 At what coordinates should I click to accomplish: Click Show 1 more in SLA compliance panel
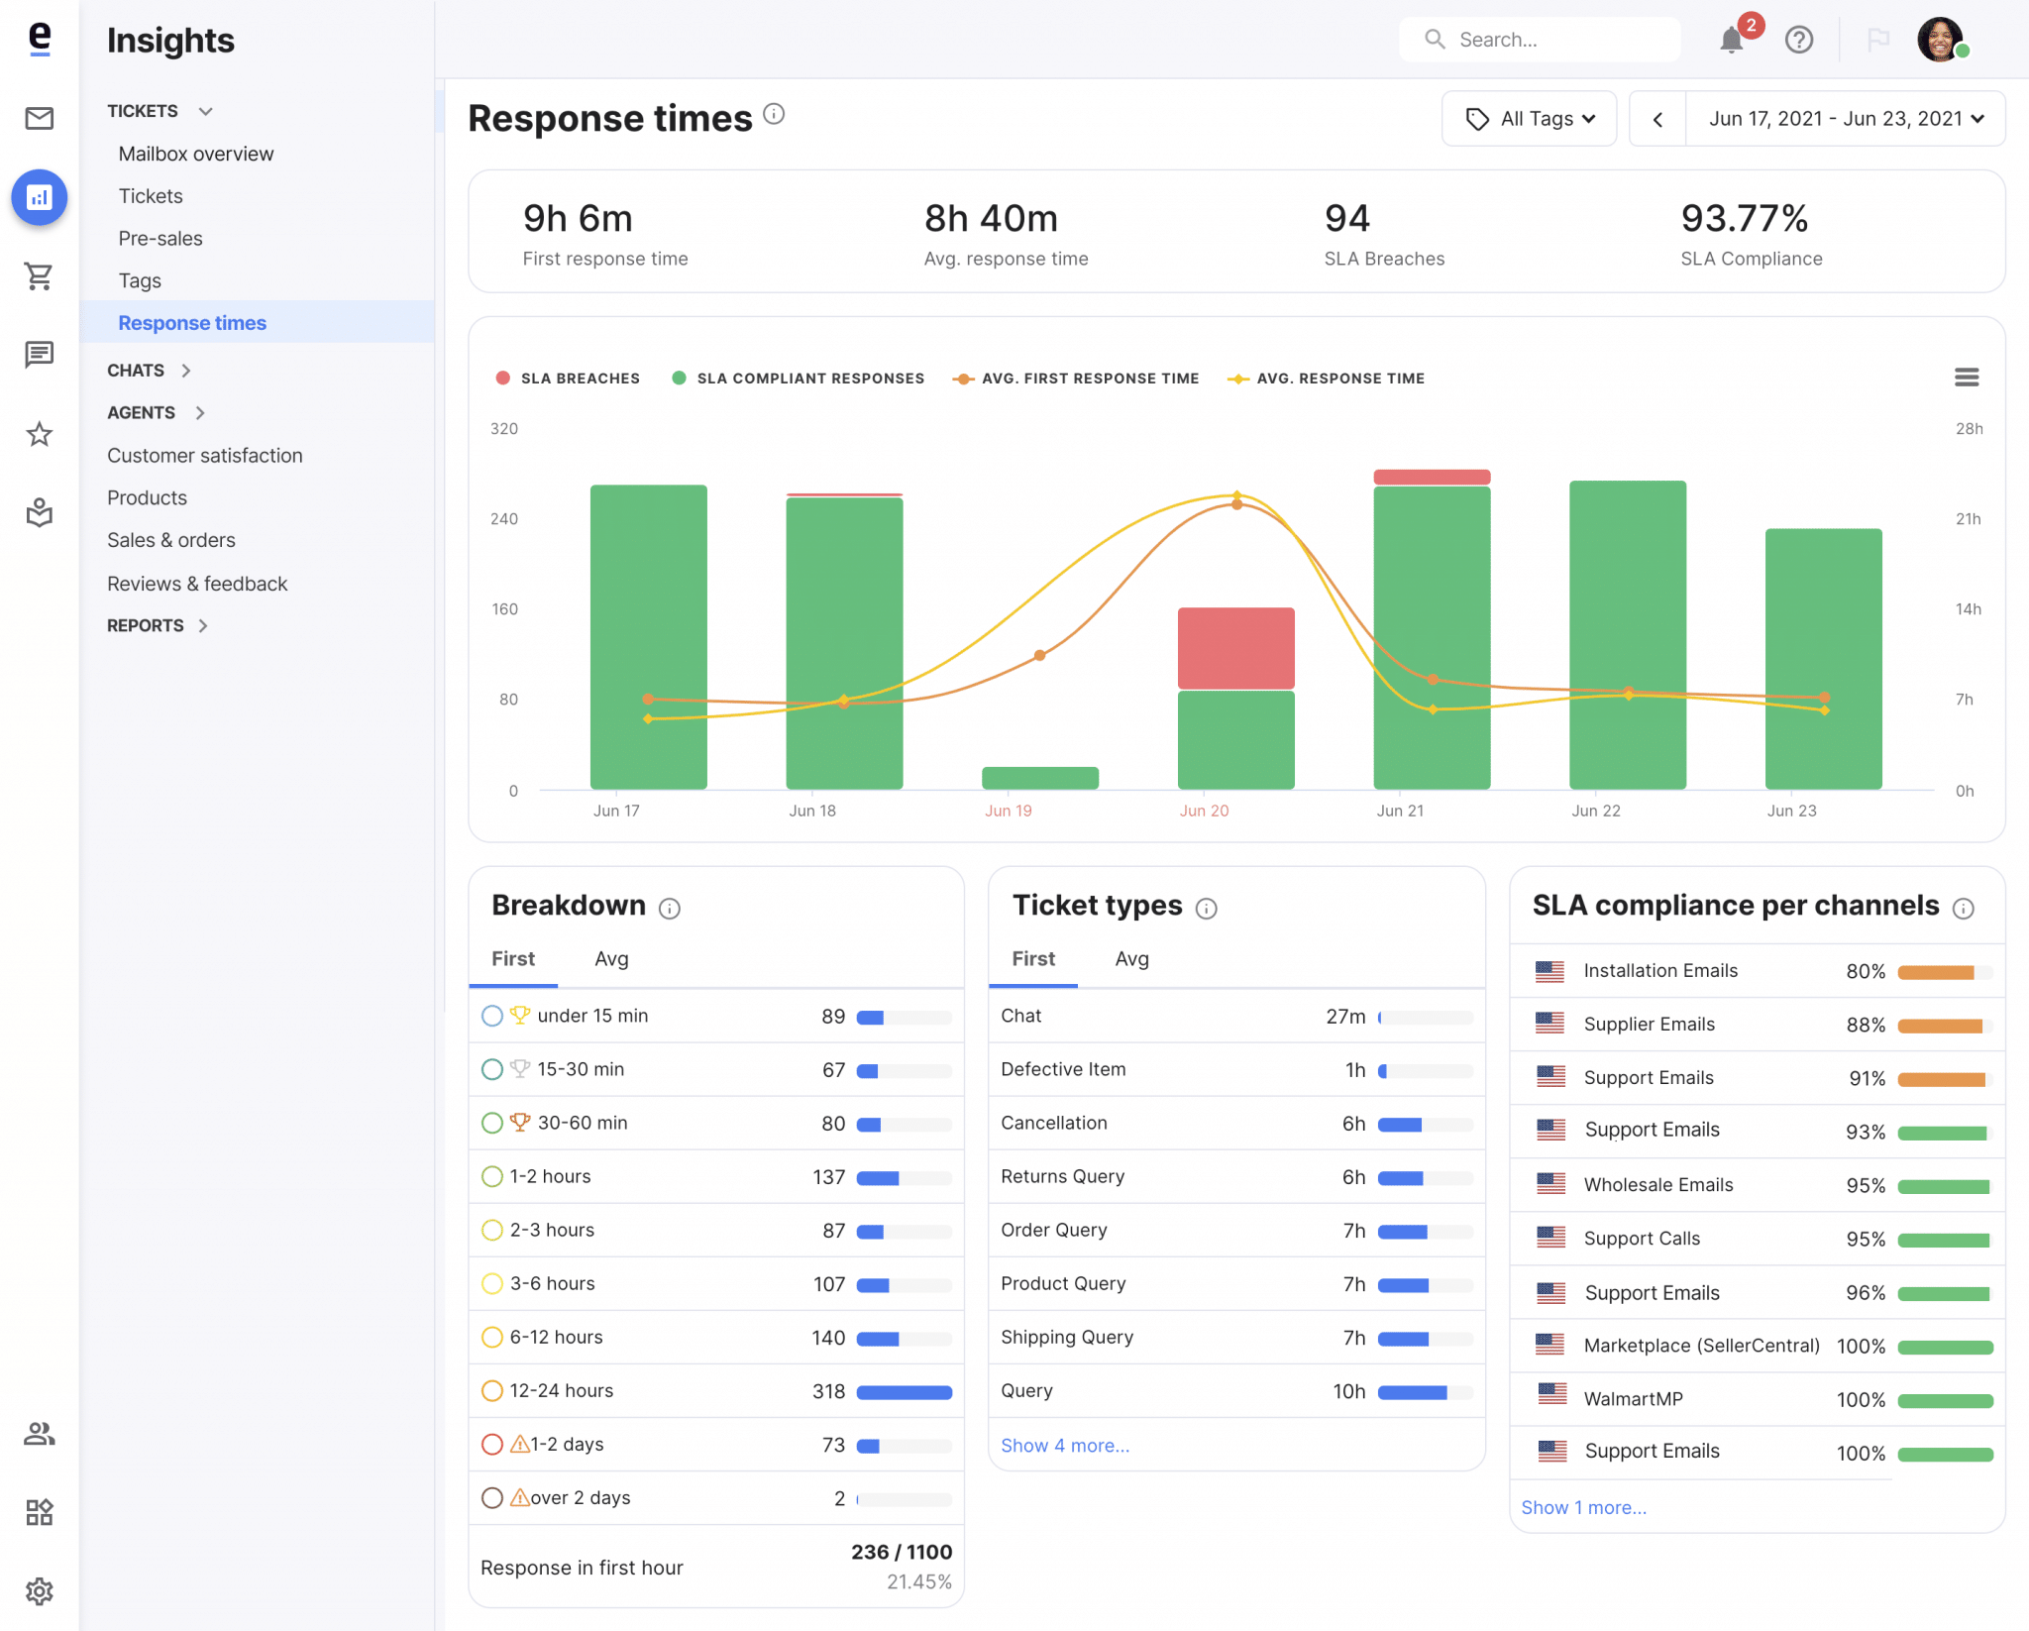[x=1584, y=1506]
